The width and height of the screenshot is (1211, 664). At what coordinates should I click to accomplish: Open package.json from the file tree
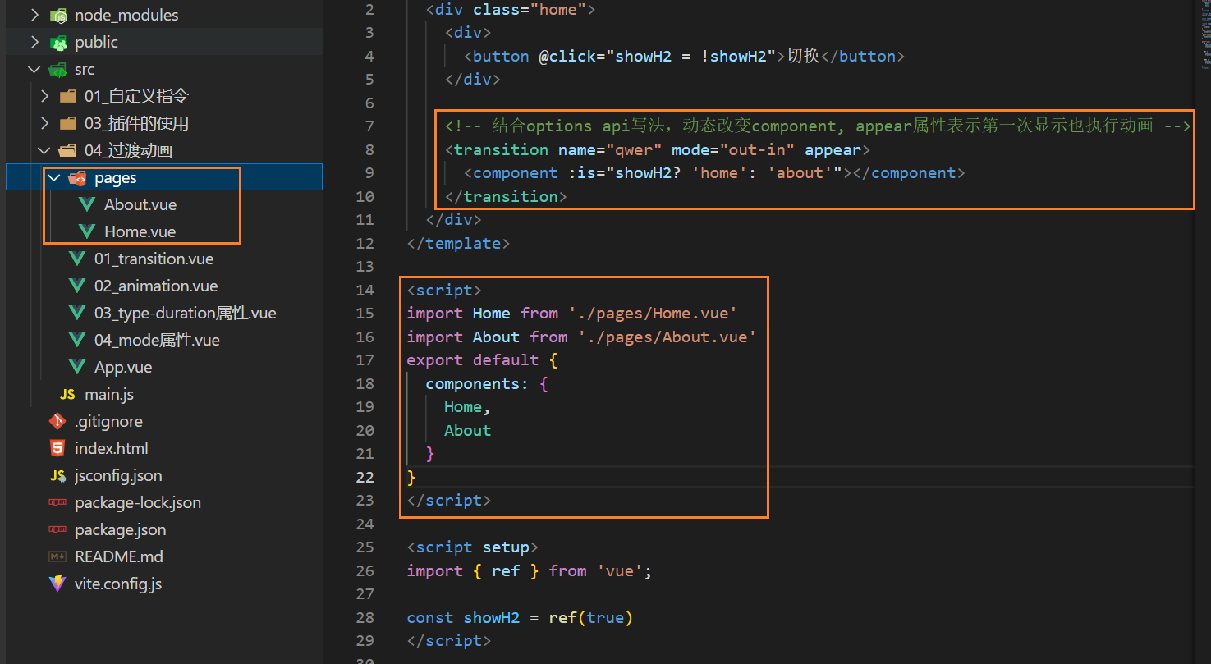[x=121, y=530]
